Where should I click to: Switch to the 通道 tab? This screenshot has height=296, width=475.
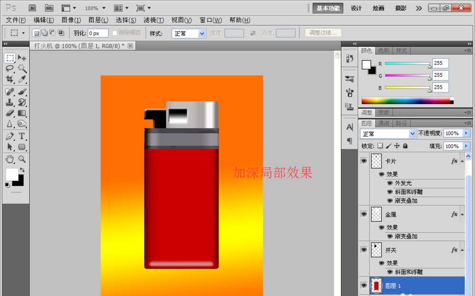[383, 123]
